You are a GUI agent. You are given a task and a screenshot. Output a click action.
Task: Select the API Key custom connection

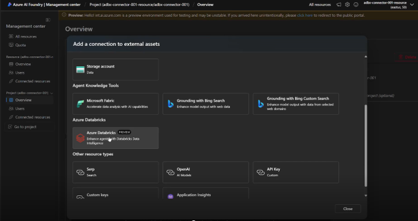pos(296,172)
